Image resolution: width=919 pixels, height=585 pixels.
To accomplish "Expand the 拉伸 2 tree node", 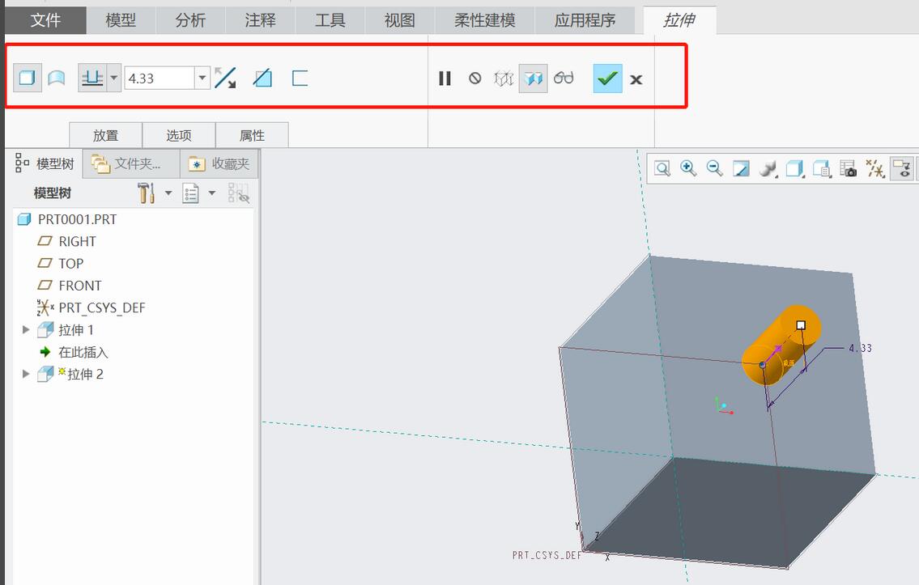I will pyautogui.click(x=26, y=374).
